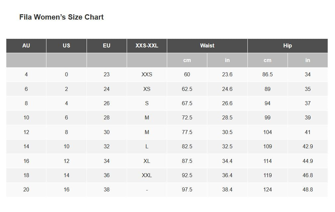Click the 124 hip cm value
The image size is (335, 212).
click(x=267, y=190)
